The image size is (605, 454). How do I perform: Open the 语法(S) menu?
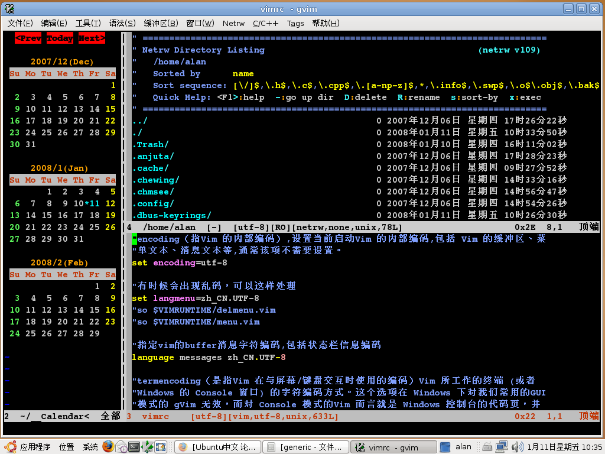tap(122, 23)
